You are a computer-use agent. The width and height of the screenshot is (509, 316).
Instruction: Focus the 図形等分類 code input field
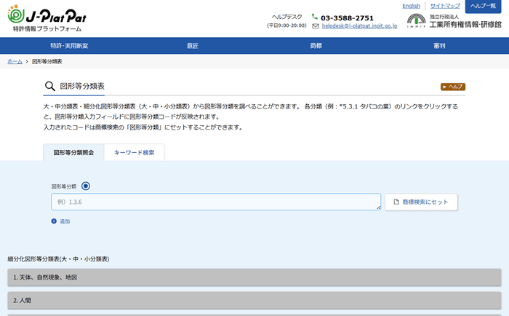click(x=216, y=202)
